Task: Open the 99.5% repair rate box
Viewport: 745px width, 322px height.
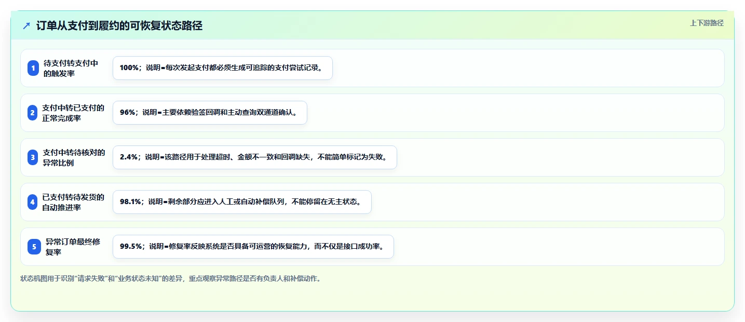Action: click(253, 247)
